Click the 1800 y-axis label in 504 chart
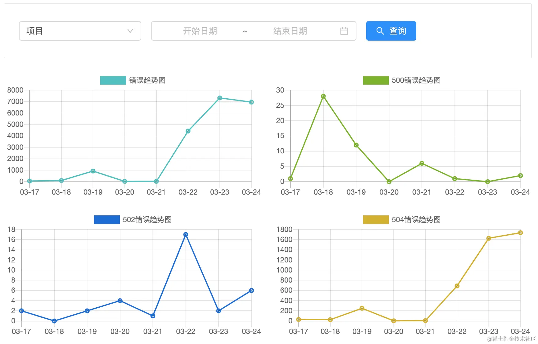The width and height of the screenshot is (538, 344). [284, 229]
